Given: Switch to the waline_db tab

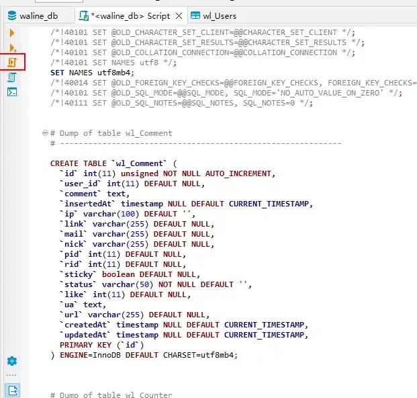Looking at the screenshot, I should (x=39, y=16).
